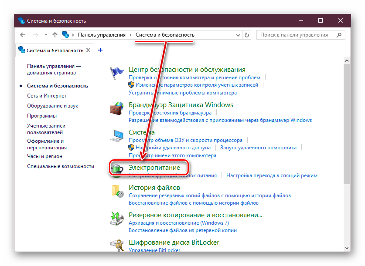The height and width of the screenshot is (266, 365).
Task: Refresh the Control Panel view
Action: [247, 35]
